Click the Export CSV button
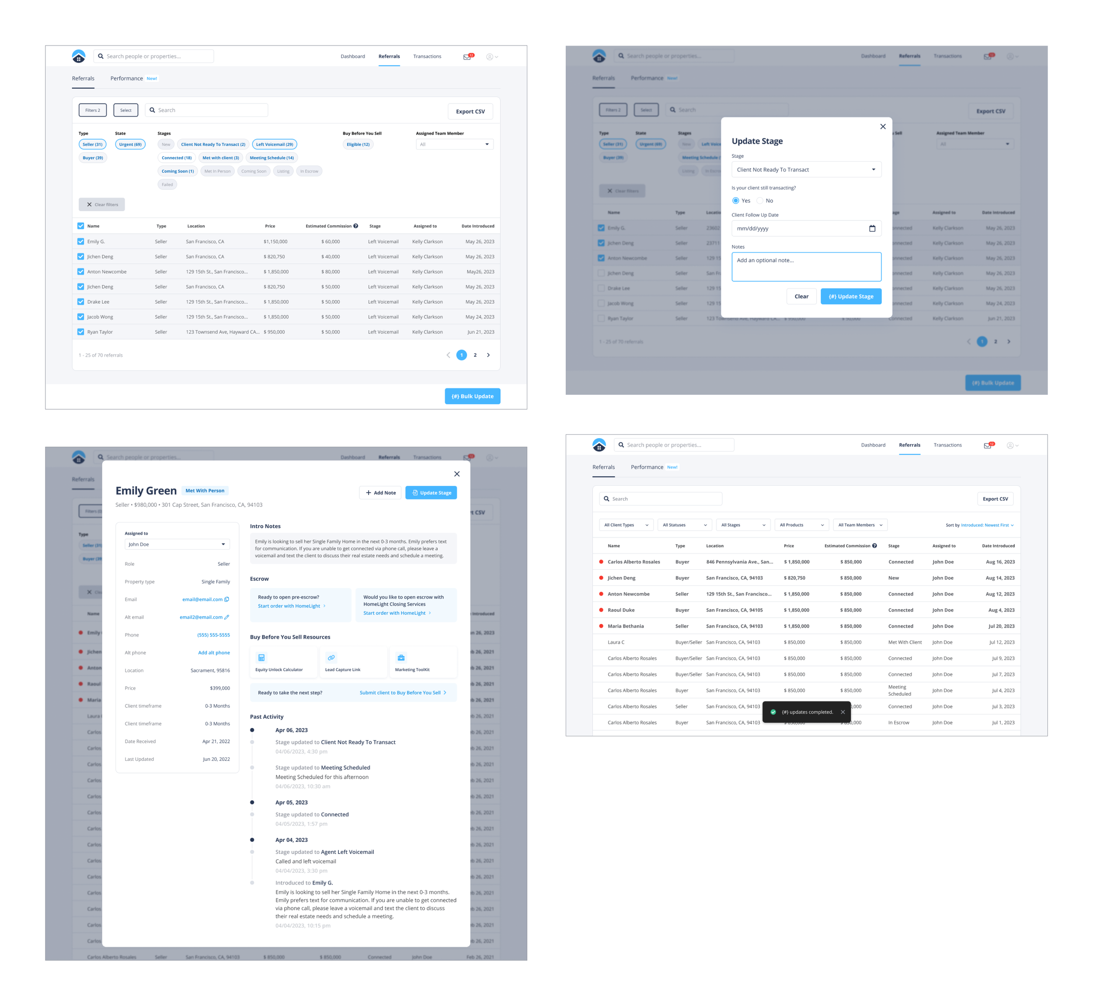The image size is (1093, 1007). coord(470,111)
